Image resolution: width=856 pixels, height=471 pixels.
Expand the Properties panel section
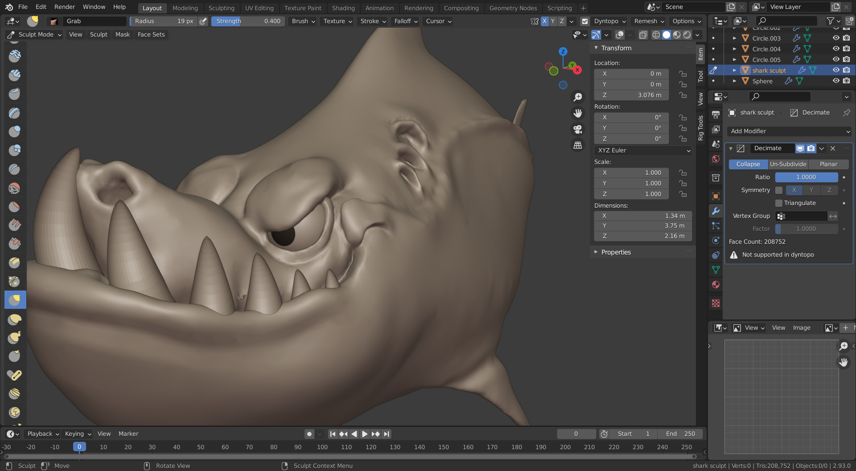click(x=616, y=252)
